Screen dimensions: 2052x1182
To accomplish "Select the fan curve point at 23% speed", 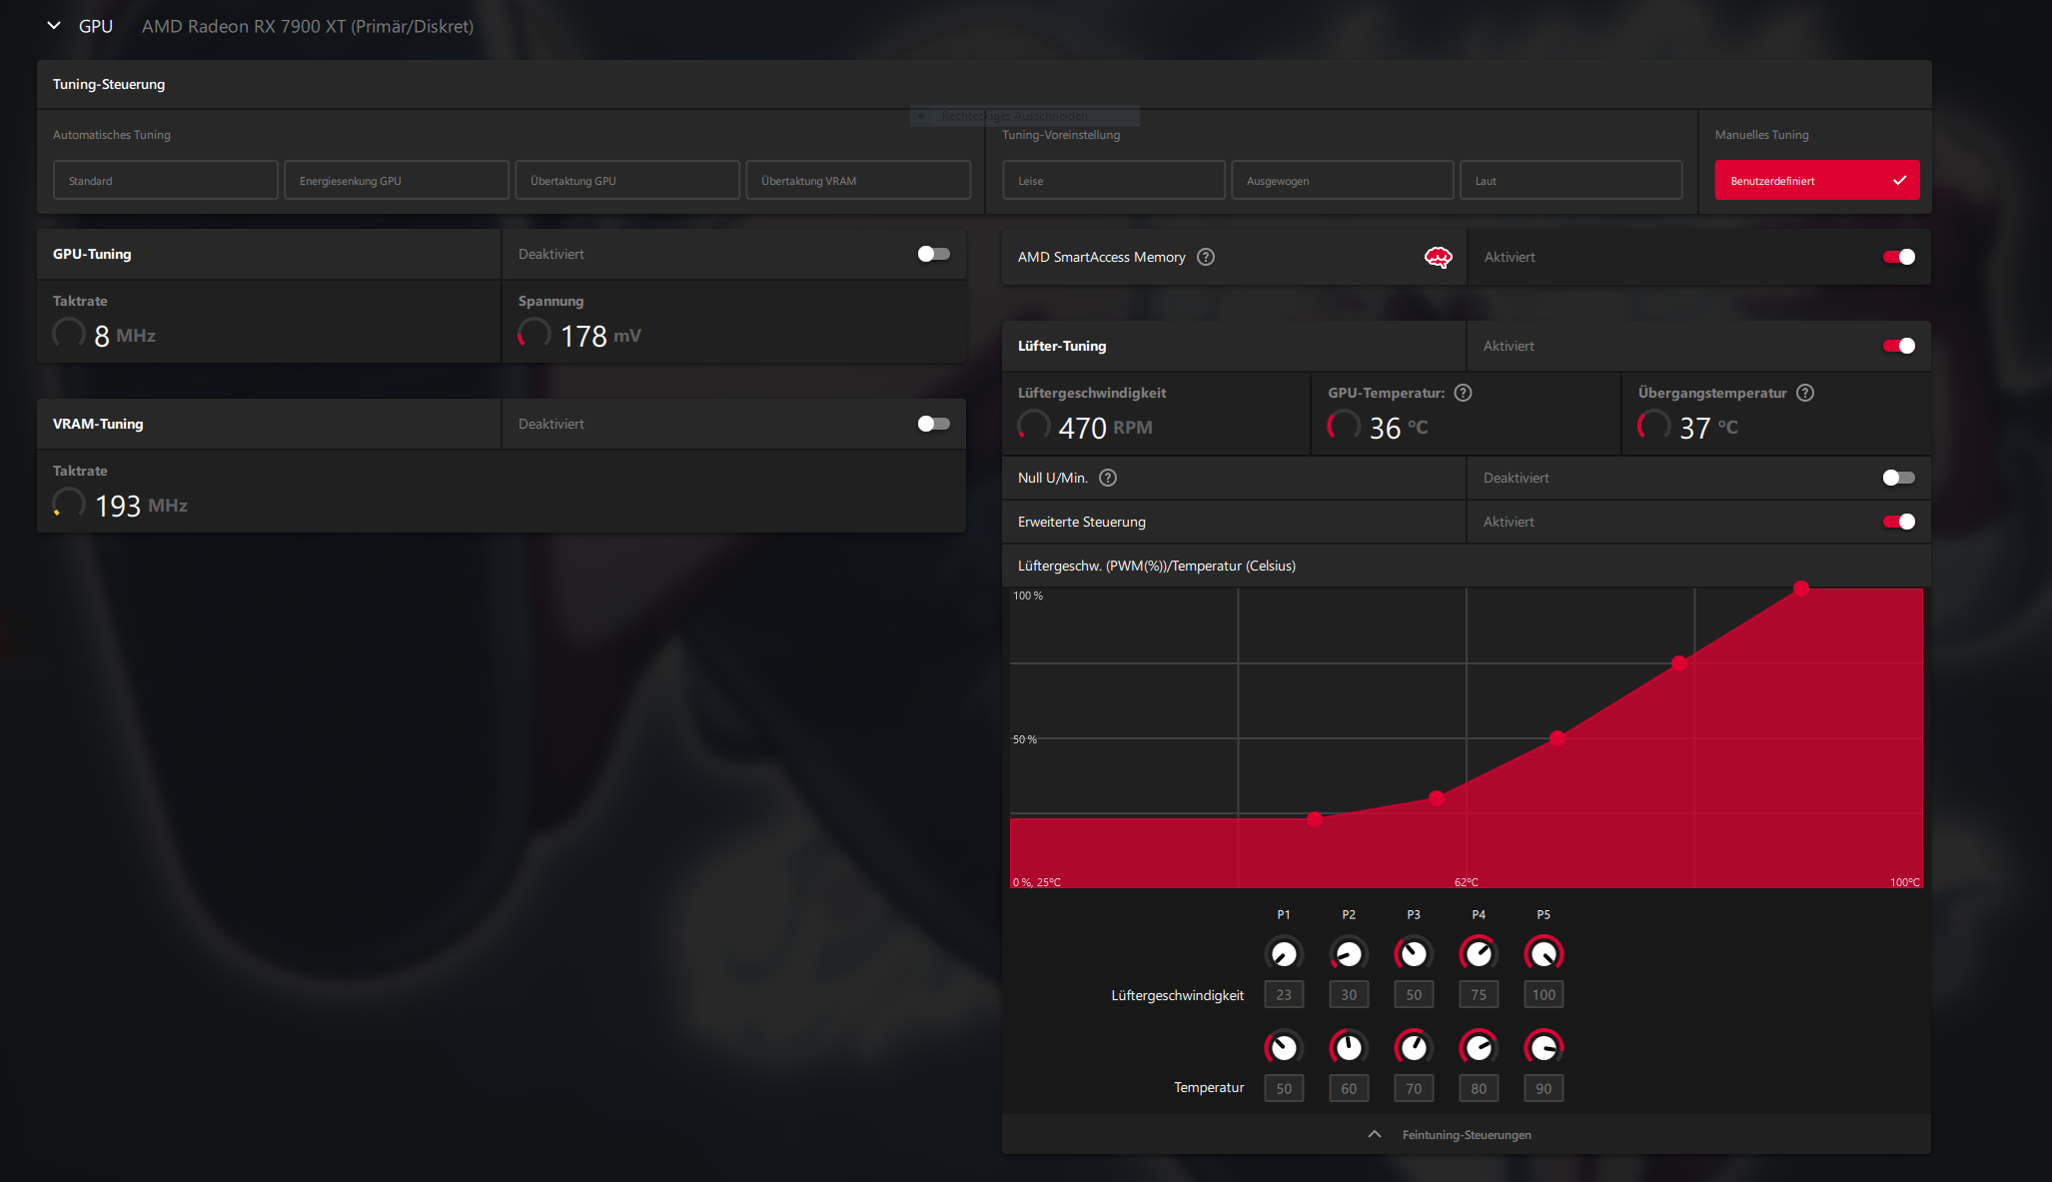I will [x=1315, y=819].
